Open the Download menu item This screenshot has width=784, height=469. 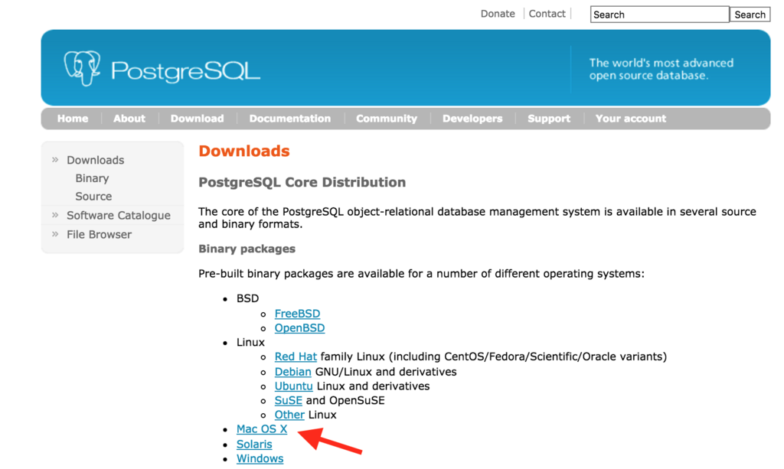coord(197,119)
